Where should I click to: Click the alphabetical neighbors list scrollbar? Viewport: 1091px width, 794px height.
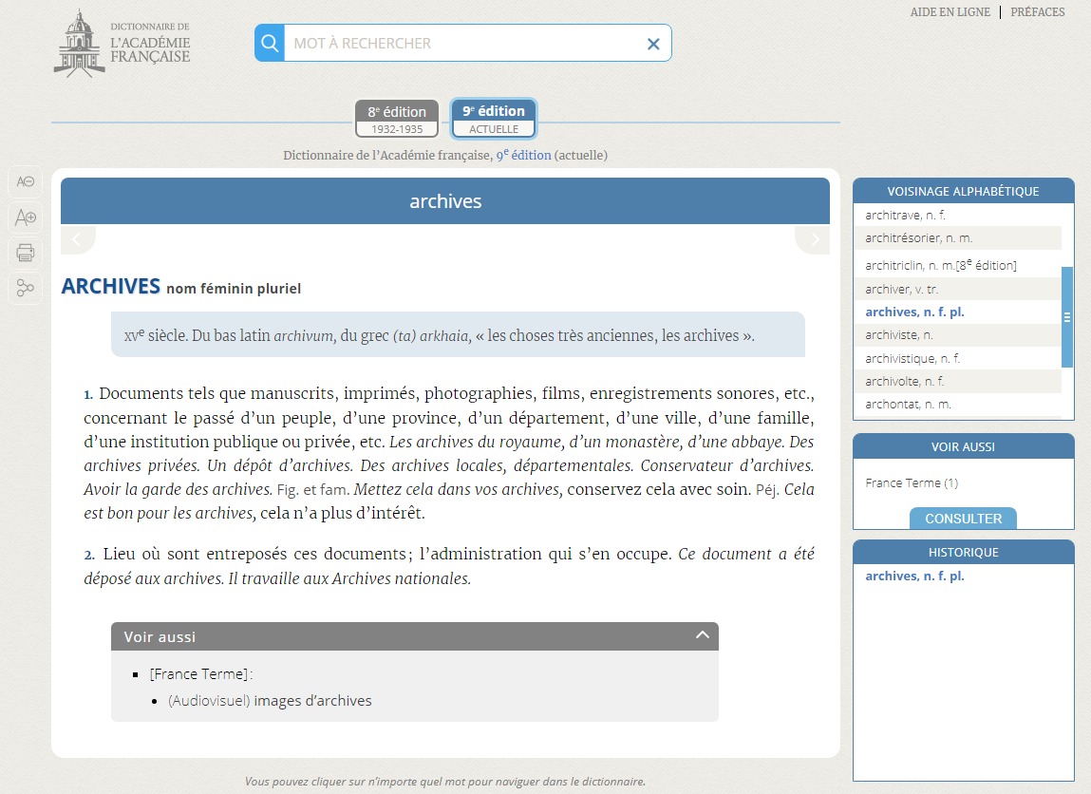click(x=1066, y=317)
